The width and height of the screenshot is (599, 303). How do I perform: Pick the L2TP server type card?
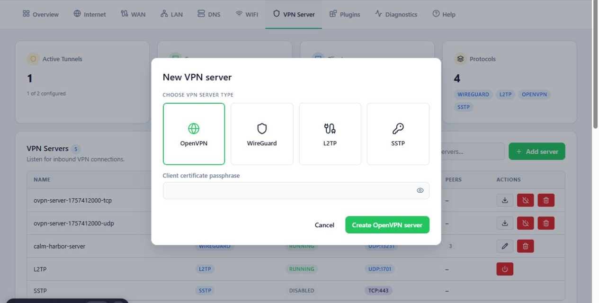pyautogui.click(x=330, y=134)
